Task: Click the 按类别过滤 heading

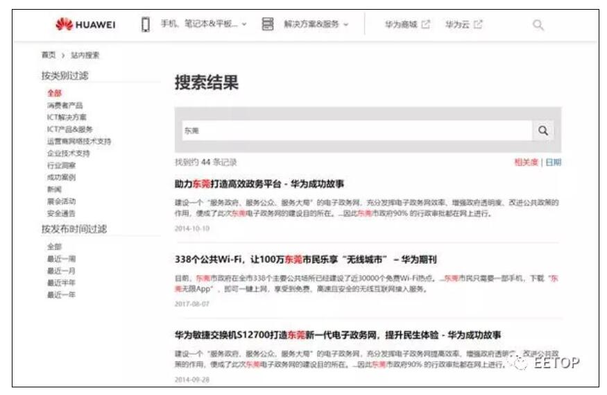Action: pos(65,75)
